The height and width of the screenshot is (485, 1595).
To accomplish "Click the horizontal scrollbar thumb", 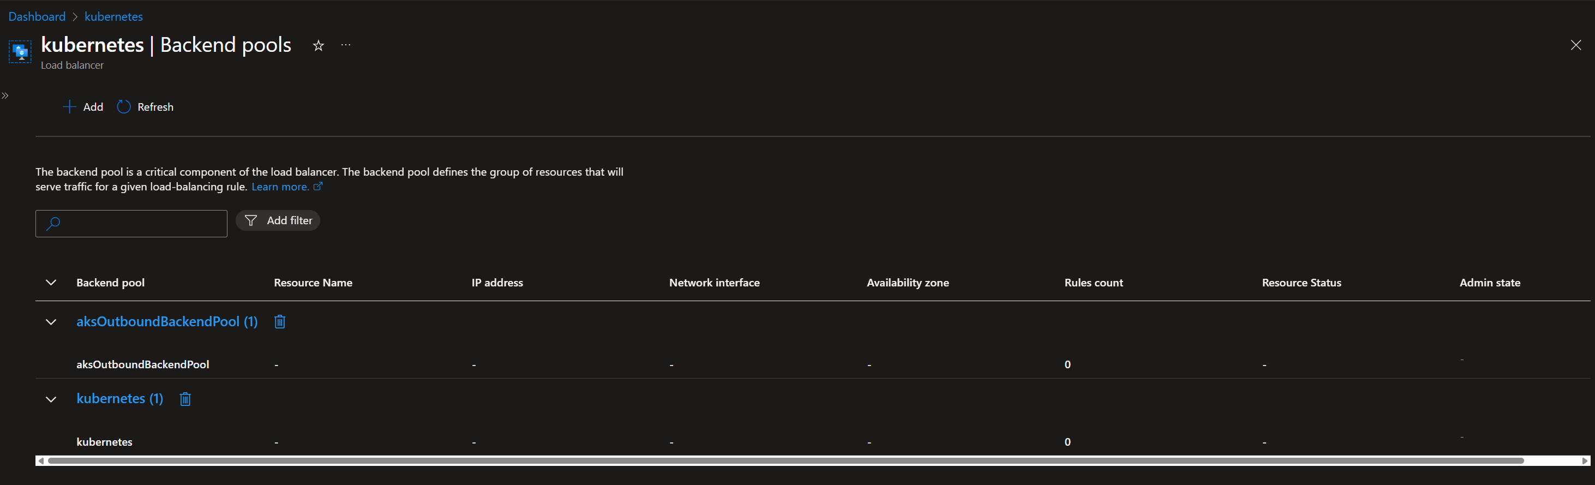I will click(785, 461).
